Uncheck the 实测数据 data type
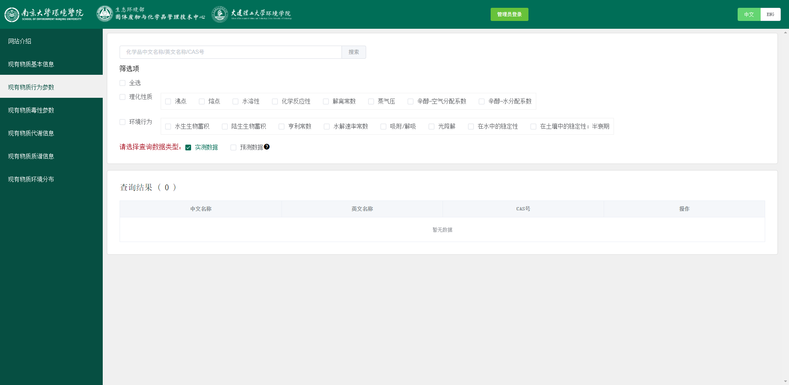The image size is (789, 385). (x=188, y=148)
